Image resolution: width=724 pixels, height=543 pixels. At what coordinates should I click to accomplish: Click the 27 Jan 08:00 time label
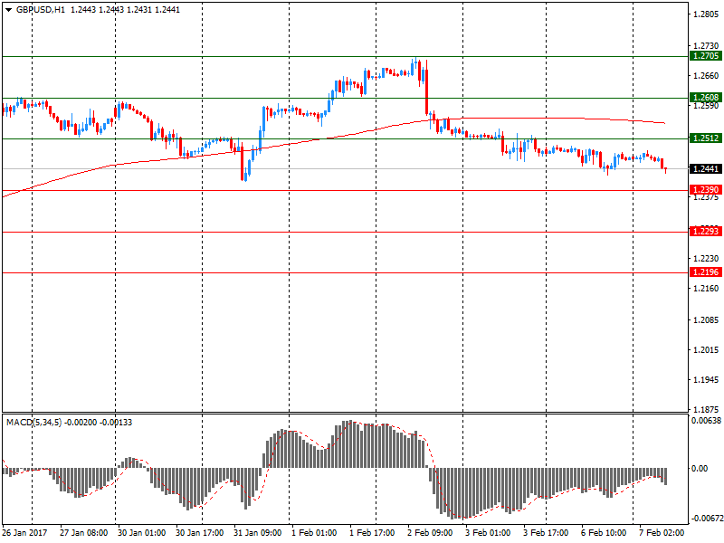click(x=83, y=533)
